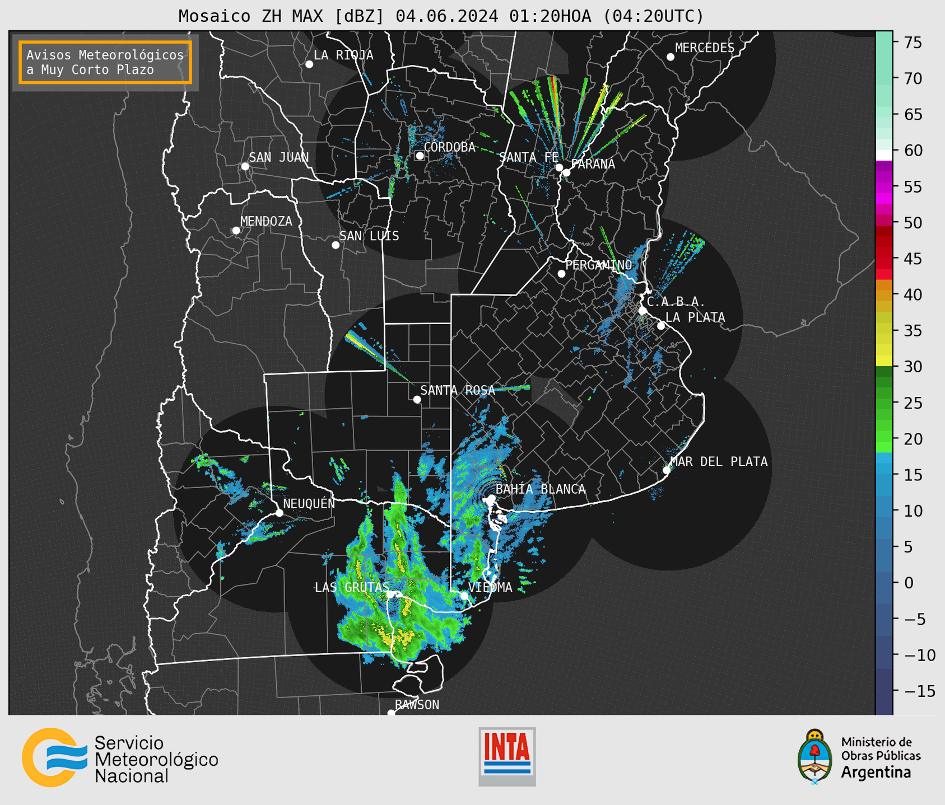Click the MERCEDES map label

[704, 48]
